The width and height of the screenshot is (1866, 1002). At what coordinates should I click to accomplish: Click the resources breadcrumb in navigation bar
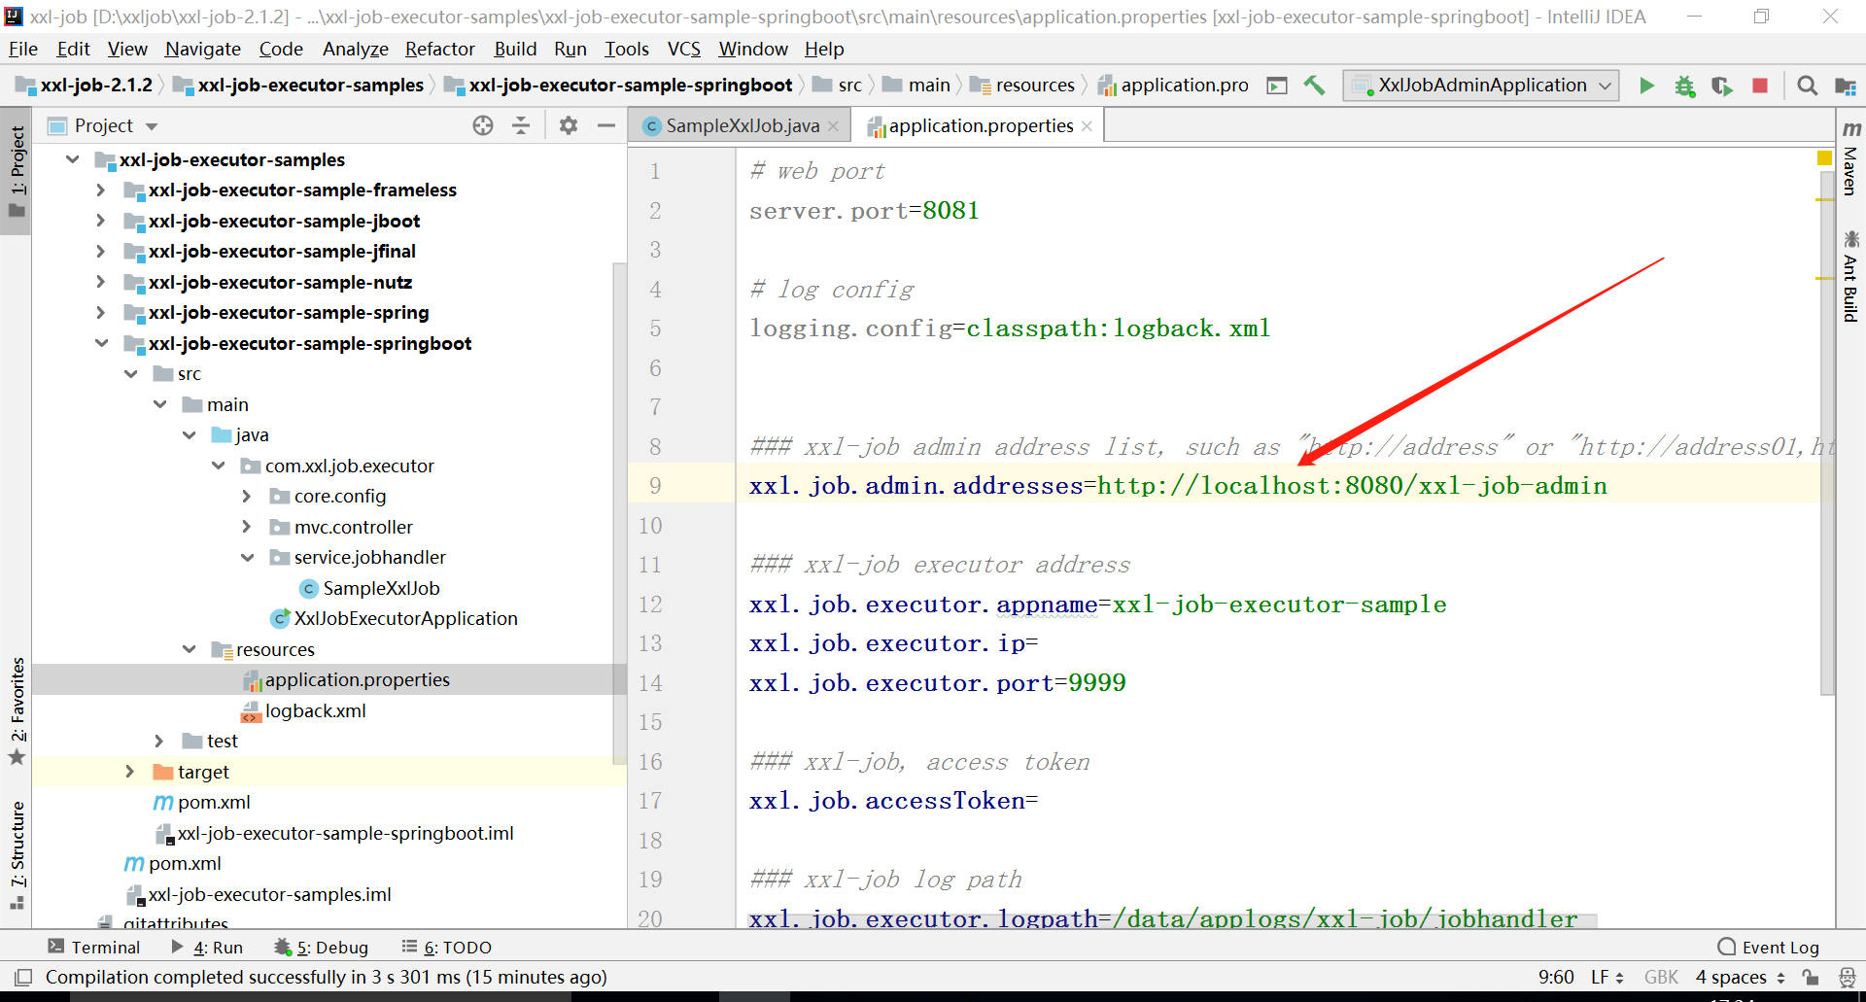click(1022, 86)
